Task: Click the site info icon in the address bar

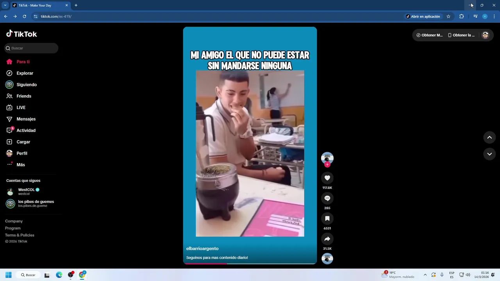Action: pos(36,16)
